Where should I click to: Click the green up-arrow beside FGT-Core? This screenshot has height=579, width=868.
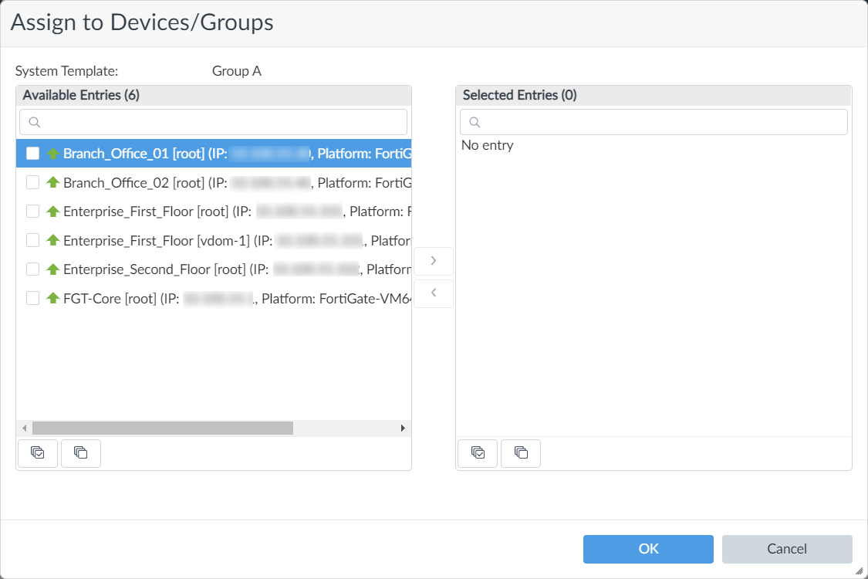tap(52, 297)
